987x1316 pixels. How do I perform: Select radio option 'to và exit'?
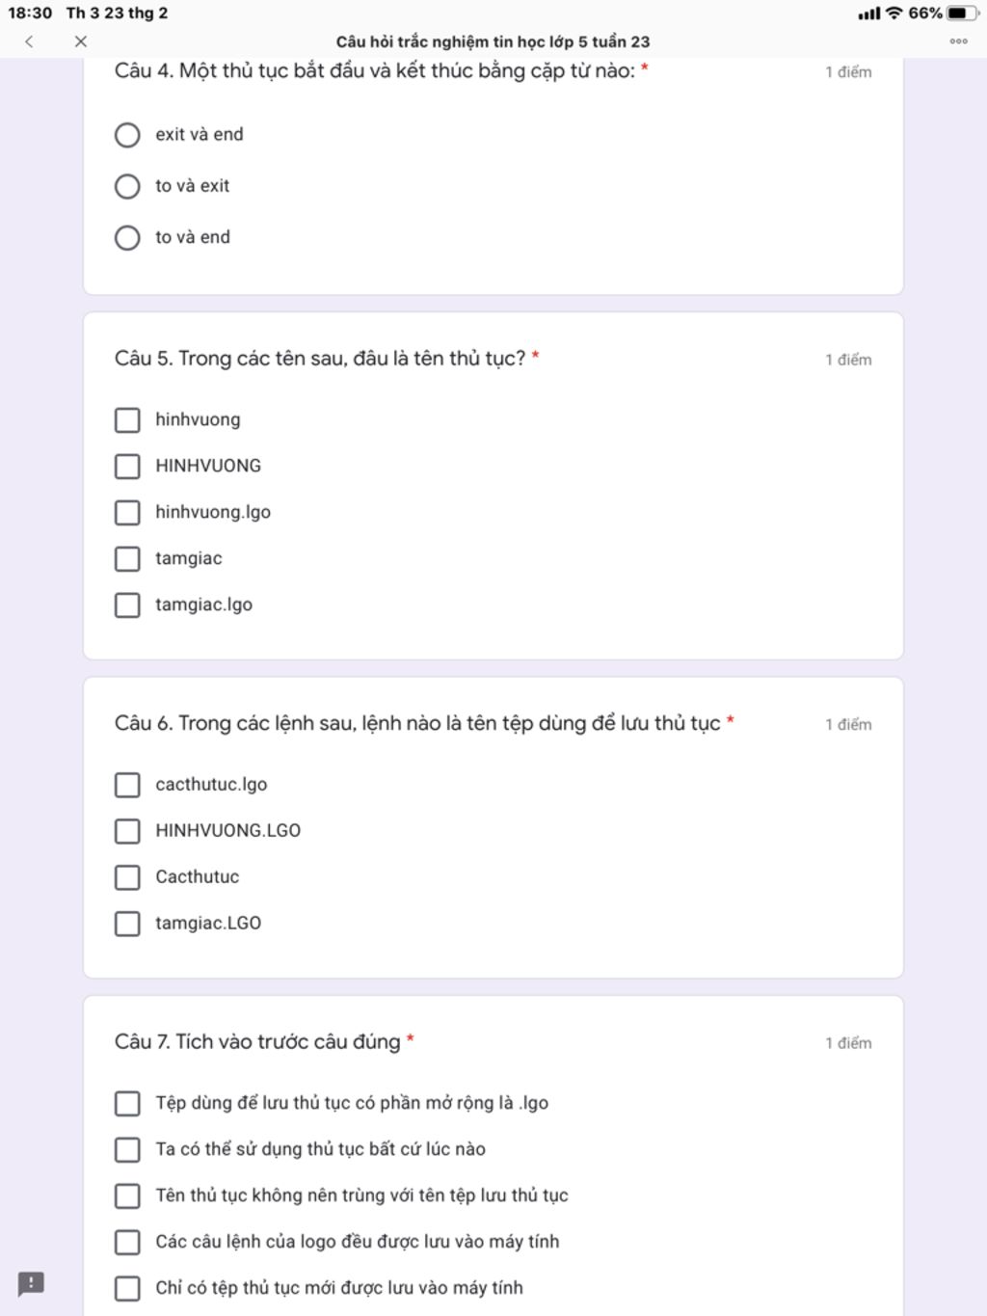coord(127,186)
